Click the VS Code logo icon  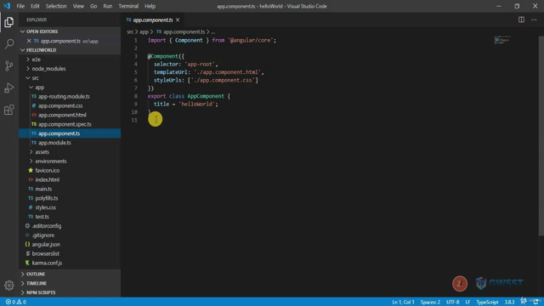[7, 6]
